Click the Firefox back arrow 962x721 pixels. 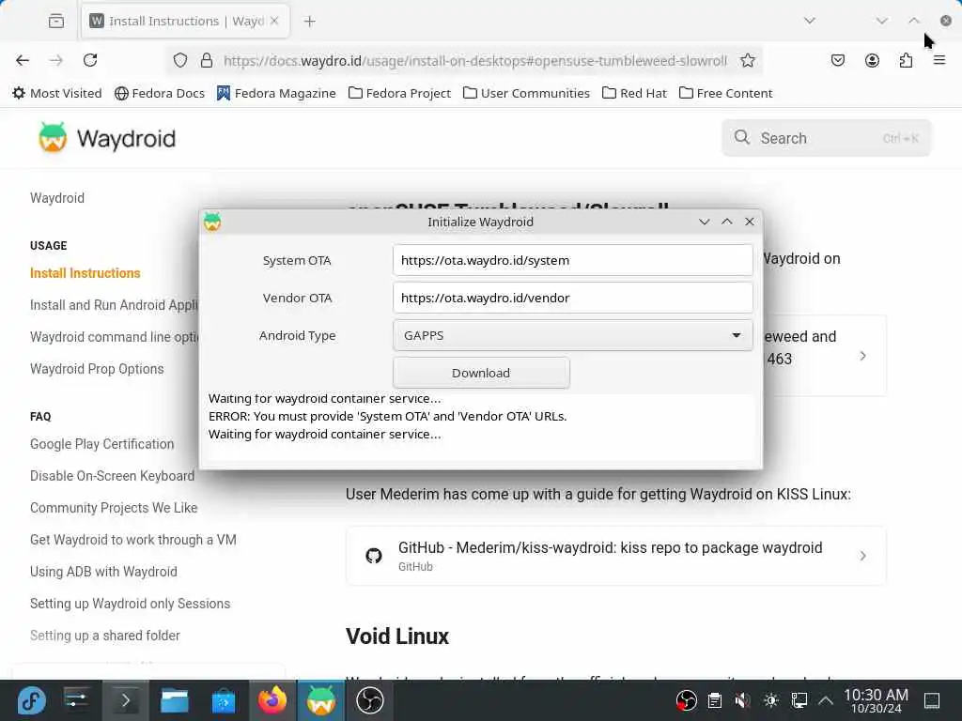pyautogui.click(x=23, y=60)
